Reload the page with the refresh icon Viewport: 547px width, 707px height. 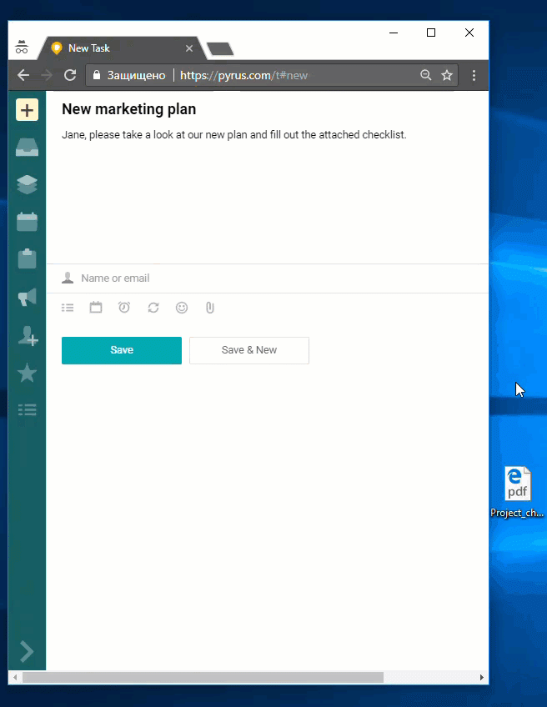[70, 75]
